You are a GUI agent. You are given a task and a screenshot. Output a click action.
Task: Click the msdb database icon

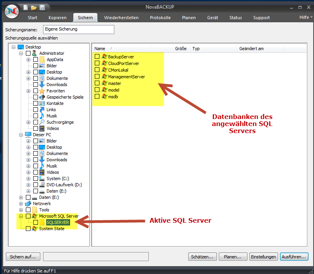coord(104,96)
